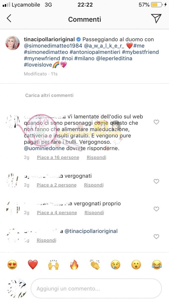The height and width of the screenshot is (302, 169).
Task: Like the first 'vergognati' comment
Action: (156, 181)
